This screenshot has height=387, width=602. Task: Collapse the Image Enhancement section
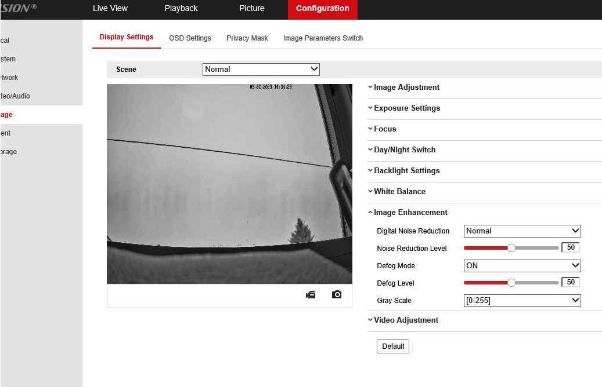[x=410, y=213]
